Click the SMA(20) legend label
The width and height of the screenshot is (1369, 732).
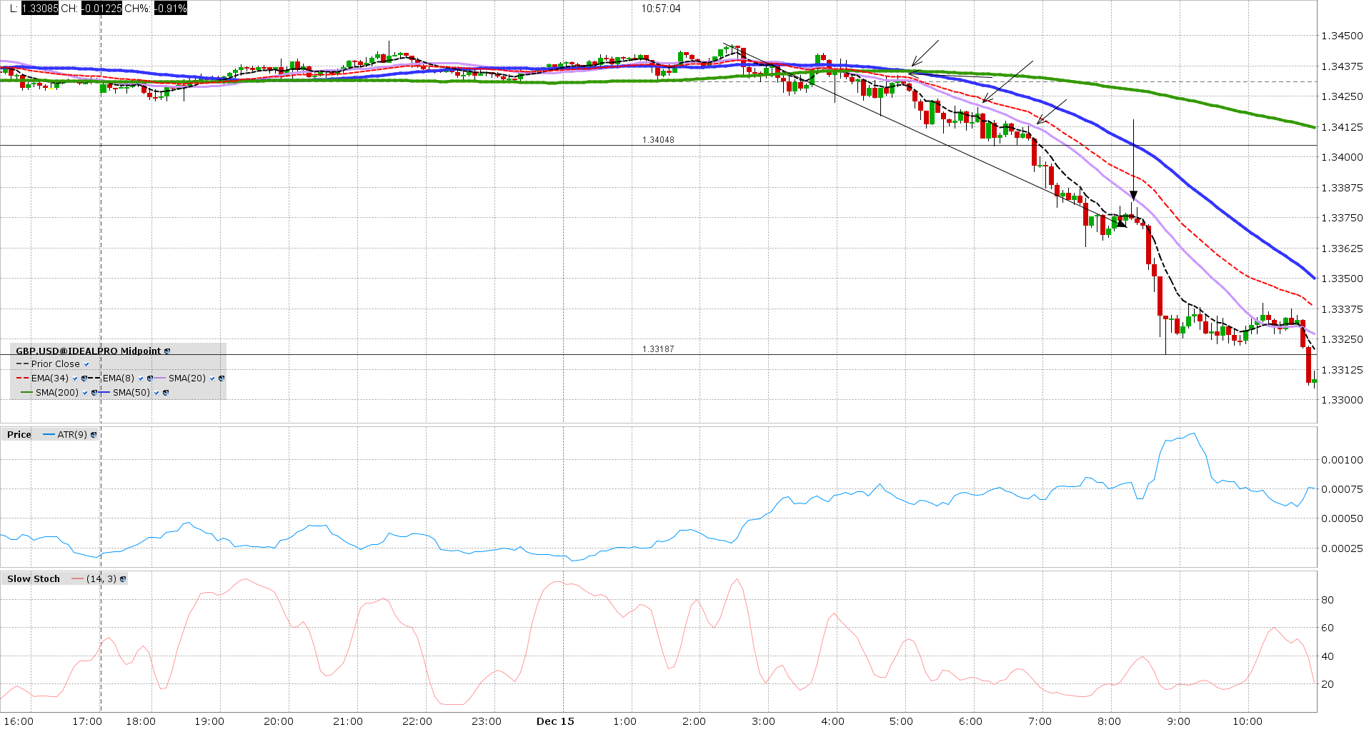click(187, 378)
